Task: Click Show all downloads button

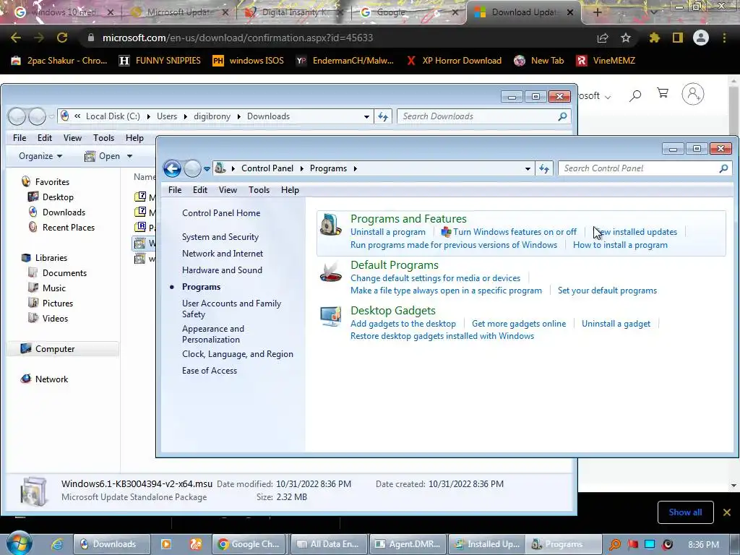Action: tap(685, 512)
